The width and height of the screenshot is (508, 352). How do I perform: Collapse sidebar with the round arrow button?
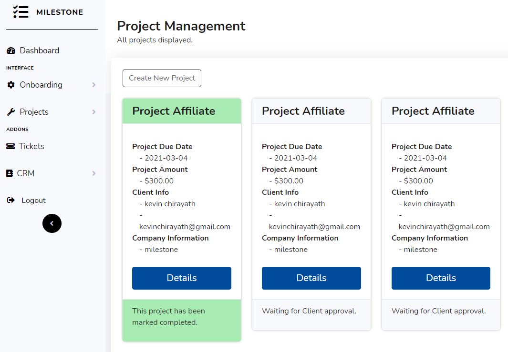[52, 223]
